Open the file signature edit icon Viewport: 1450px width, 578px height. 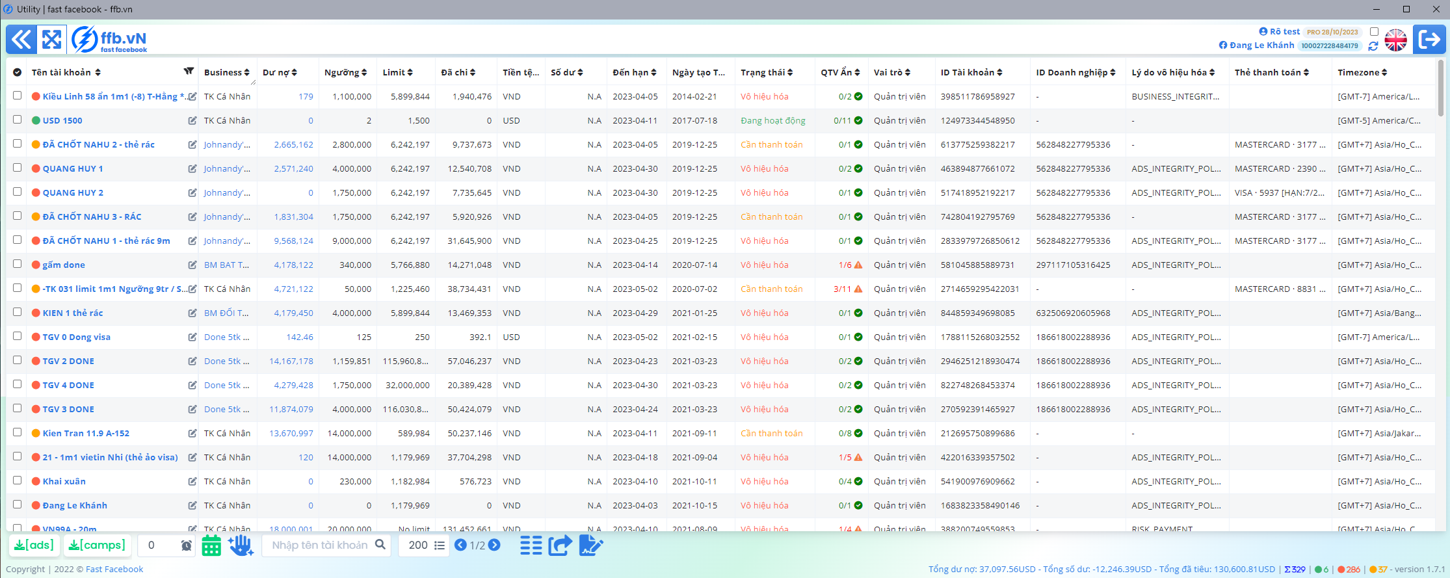590,545
